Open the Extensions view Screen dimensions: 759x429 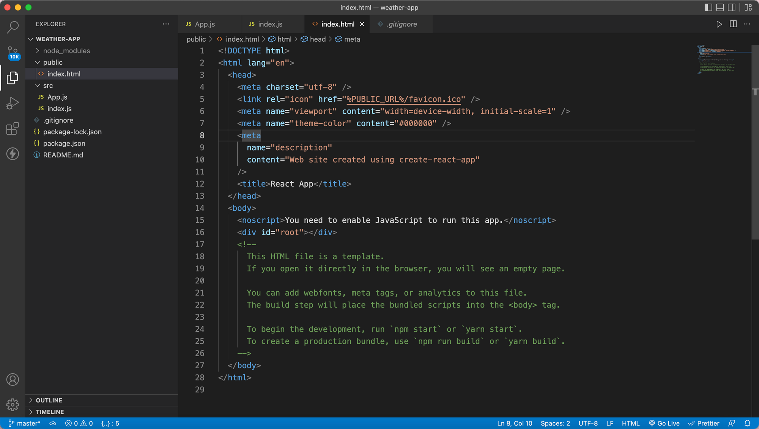click(13, 128)
